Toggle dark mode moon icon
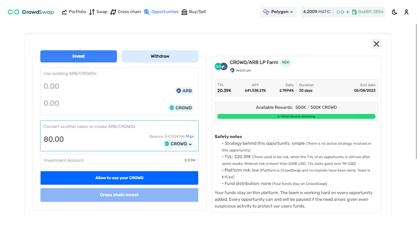Screen dimensions: 417x234 point(394,12)
